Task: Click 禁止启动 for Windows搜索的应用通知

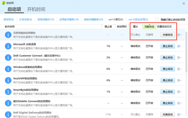Action: coord(168,69)
